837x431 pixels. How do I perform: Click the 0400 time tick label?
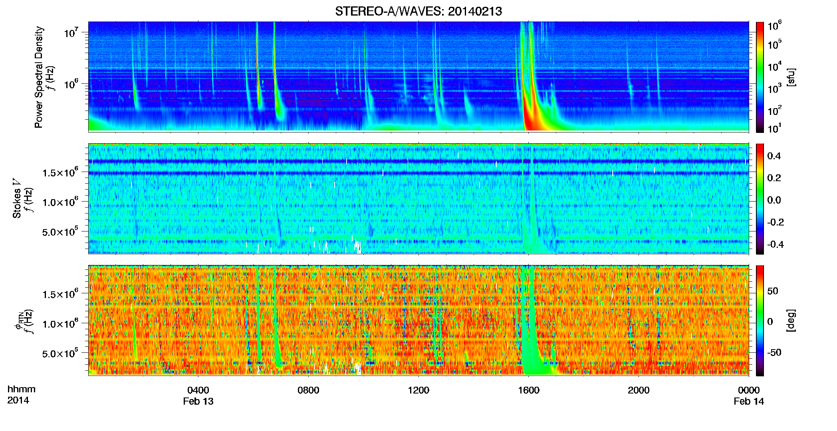(x=198, y=390)
